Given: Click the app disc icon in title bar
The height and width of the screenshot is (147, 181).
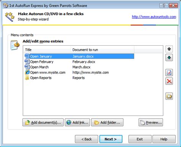Looking at the screenshot, I should [x=6, y=5].
